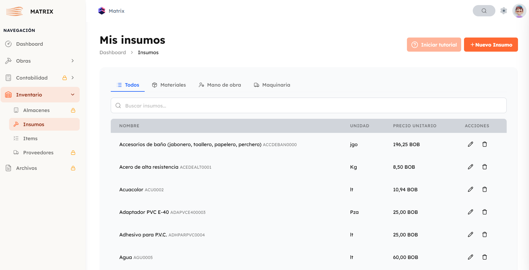Go to Dashboard via breadcrumb link
The width and height of the screenshot is (529, 270).
point(112,52)
